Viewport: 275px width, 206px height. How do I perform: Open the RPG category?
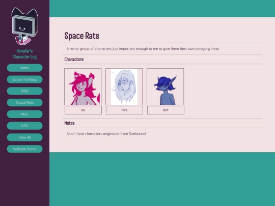point(25,126)
